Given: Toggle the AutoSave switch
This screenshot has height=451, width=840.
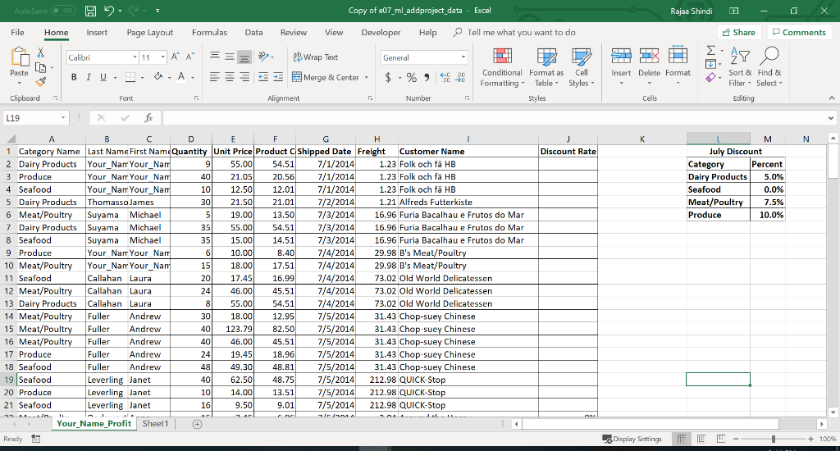Looking at the screenshot, I should [62, 11].
